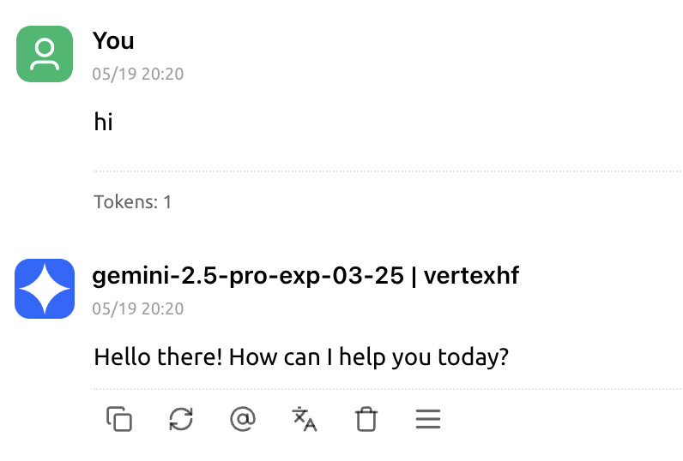The width and height of the screenshot is (683, 461).
Task: Translate the Gemini response
Action: pos(305,419)
